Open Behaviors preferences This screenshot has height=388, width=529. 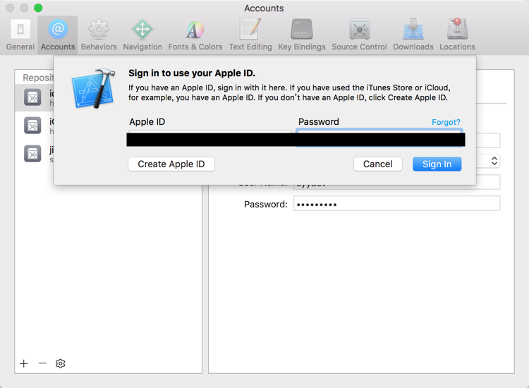99,35
